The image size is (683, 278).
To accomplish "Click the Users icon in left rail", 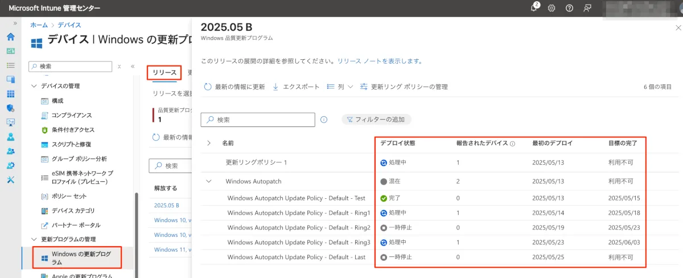I will point(10,137).
